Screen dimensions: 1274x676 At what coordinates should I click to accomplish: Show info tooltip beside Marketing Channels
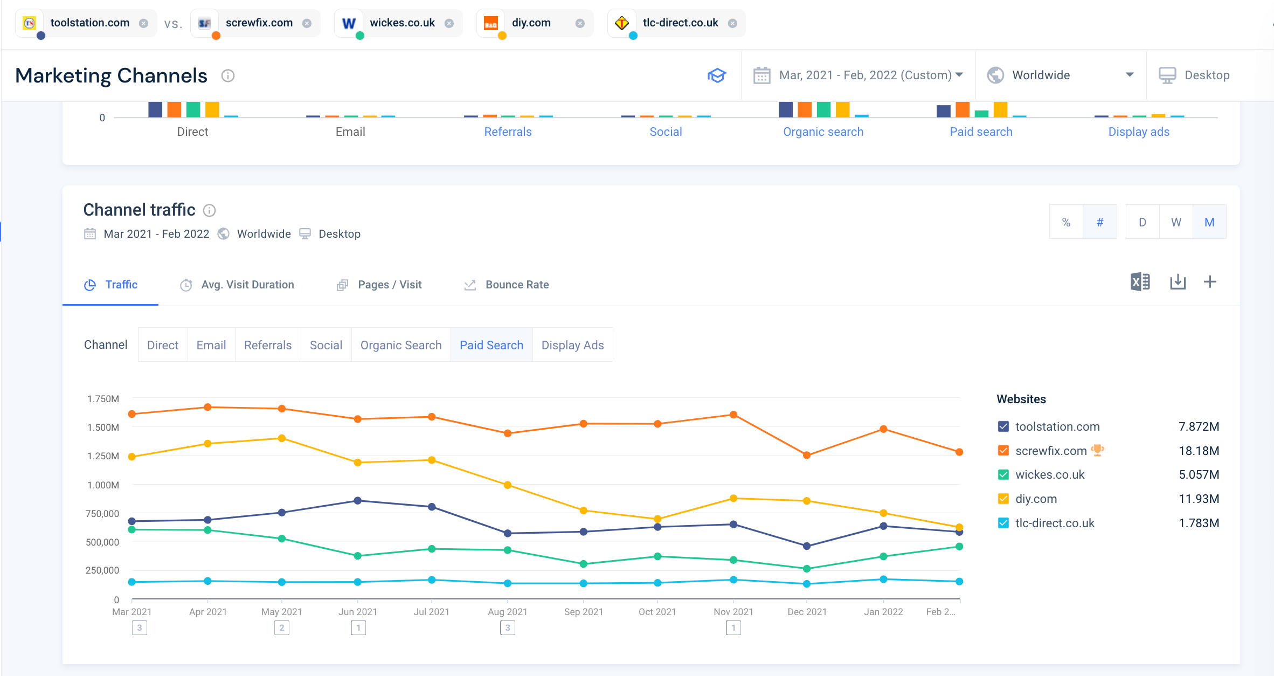(228, 76)
